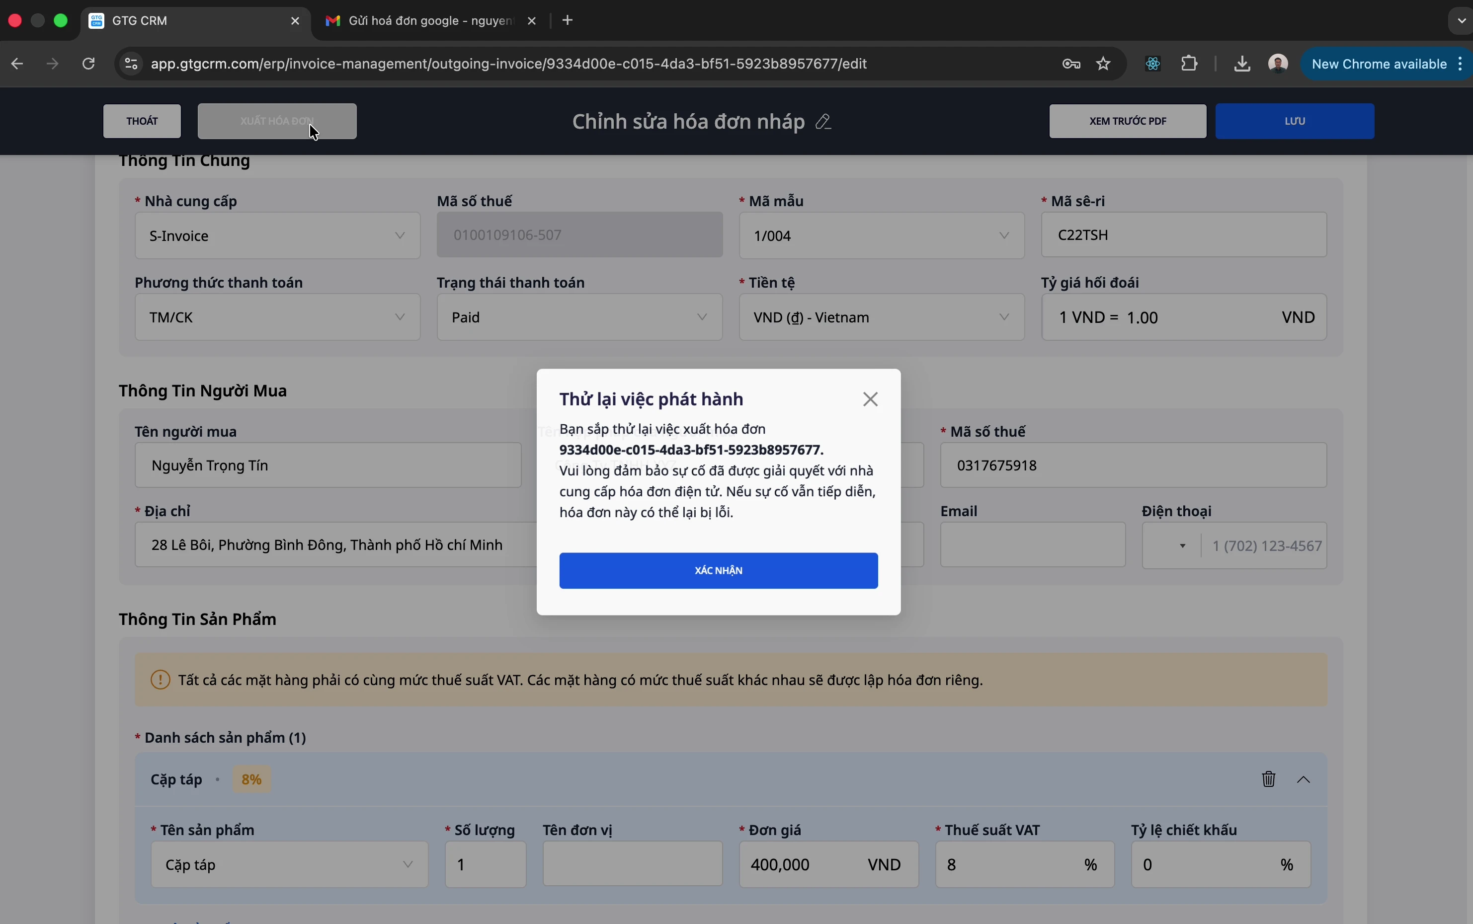Delete the Cặp táp product row via trash icon

pyautogui.click(x=1269, y=779)
